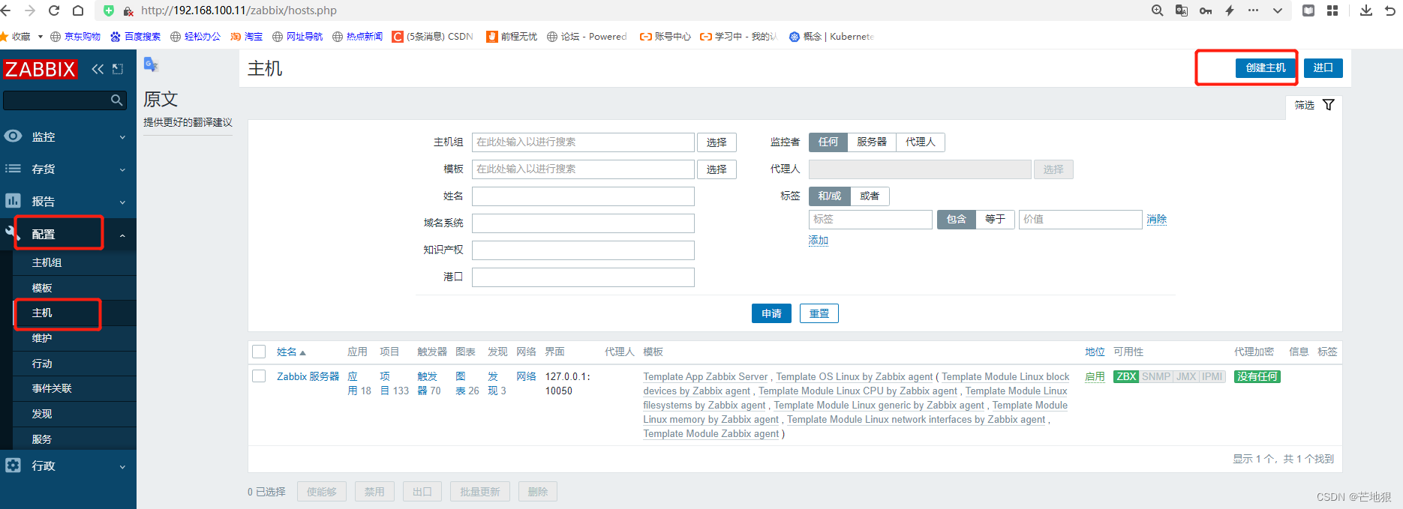The width and height of the screenshot is (1403, 509).
Task: Expand the 监控 menu chevron
Action: pyautogui.click(x=122, y=137)
